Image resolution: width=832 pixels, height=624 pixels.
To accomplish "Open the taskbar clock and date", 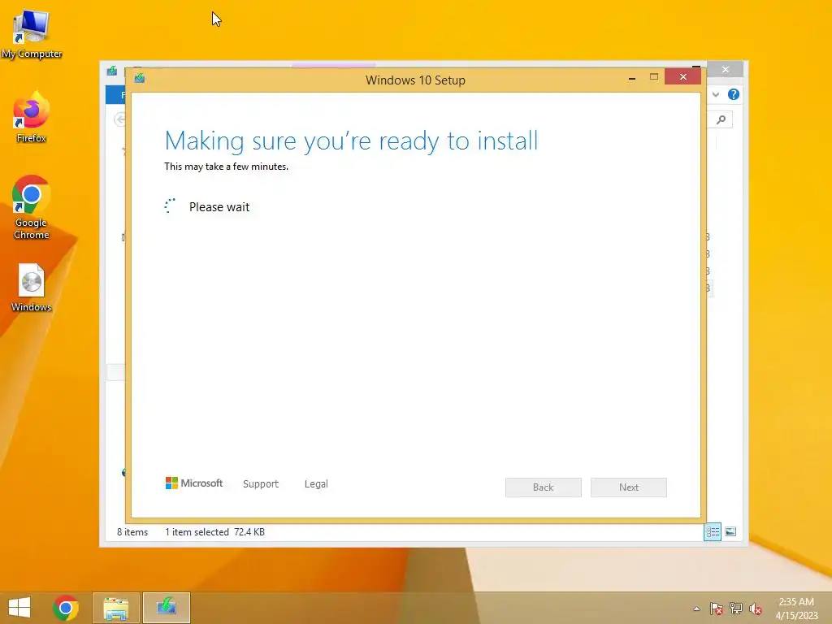I will [x=796, y=609].
